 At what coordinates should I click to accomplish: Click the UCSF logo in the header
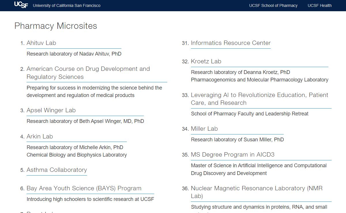point(21,5)
